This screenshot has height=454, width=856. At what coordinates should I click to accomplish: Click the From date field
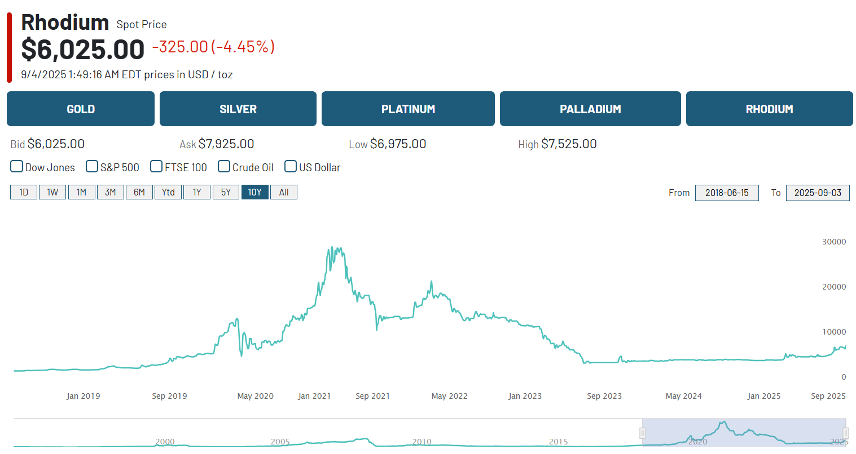727,193
